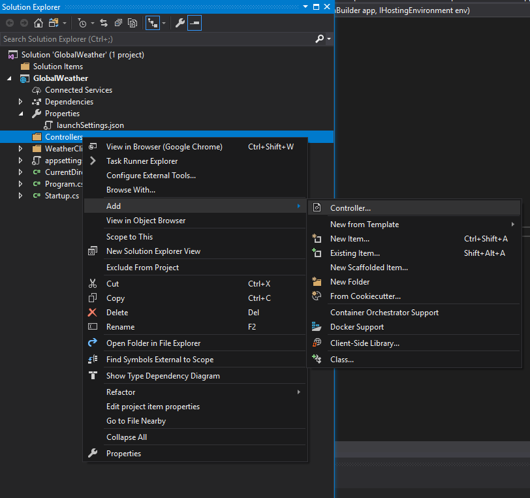Click the scissors icon for Cut
This screenshot has height=498, width=530.
pyautogui.click(x=93, y=284)
